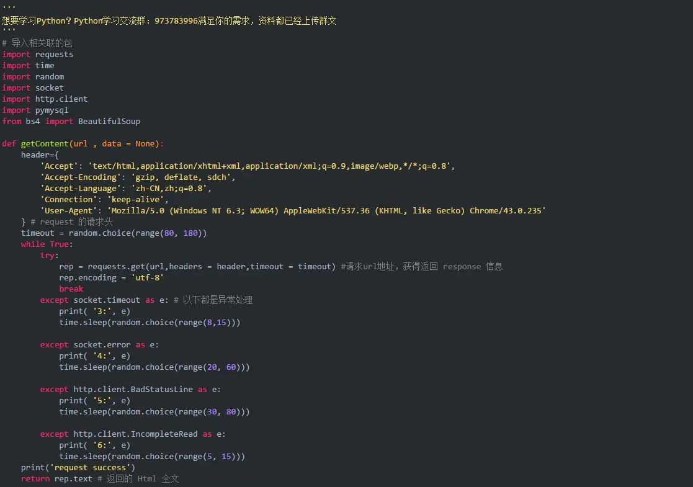Screen dimensions: 693x487
Task: Click the line 'import socket'
Action: [x=33, y=87]
